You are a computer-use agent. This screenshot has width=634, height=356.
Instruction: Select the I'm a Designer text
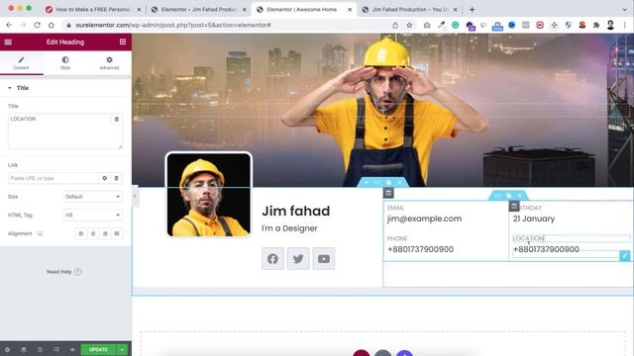[289, 228]
